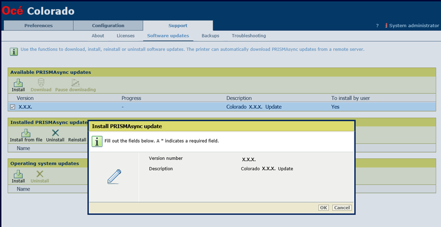The image size is (441, 227).
Task: Click the Colorado X.X.X. Update description cell
Action: 254,107
